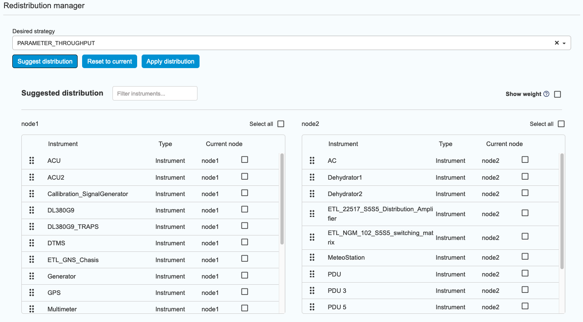This screenshot has height=322, width=583.
Task: Click the PDU 3 drag handle
Action: tap(312, 290)
